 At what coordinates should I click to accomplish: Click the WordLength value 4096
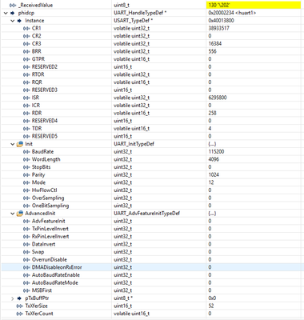pyautogui.click(x=214, y=159)
